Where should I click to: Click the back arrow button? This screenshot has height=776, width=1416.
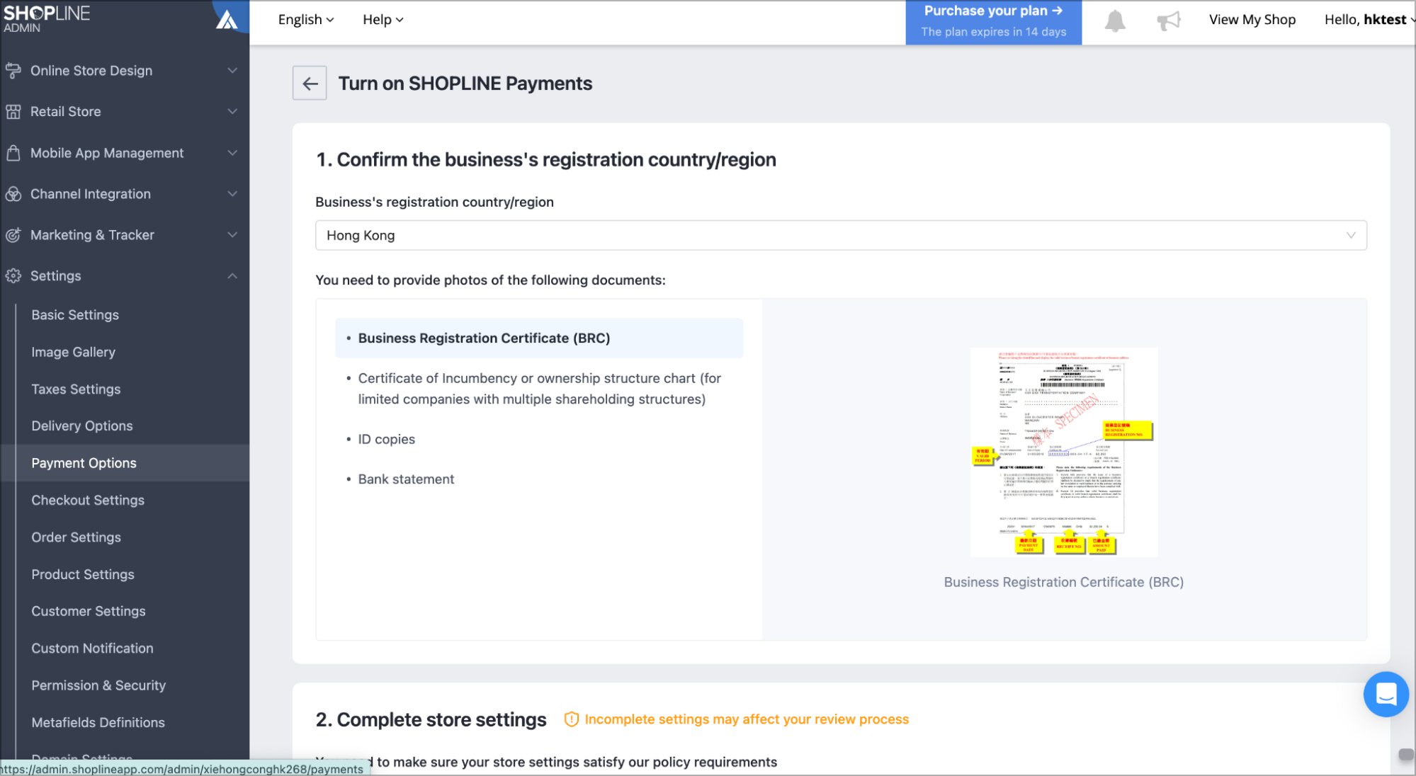[x=310, y=84]
